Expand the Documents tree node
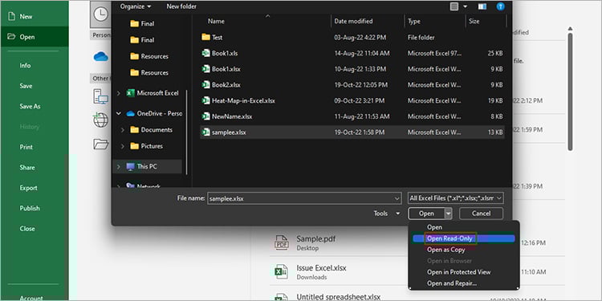This screenshot has width=602, height=301. (x=123, y=130)
